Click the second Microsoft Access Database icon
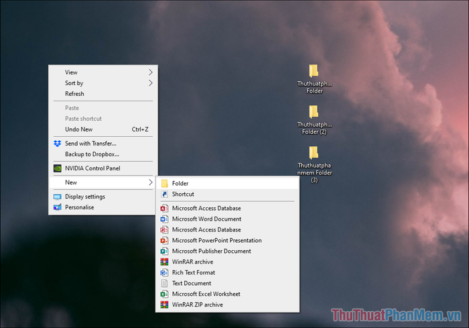The width and height of the screenshot is (469, 328). (164, 230)
